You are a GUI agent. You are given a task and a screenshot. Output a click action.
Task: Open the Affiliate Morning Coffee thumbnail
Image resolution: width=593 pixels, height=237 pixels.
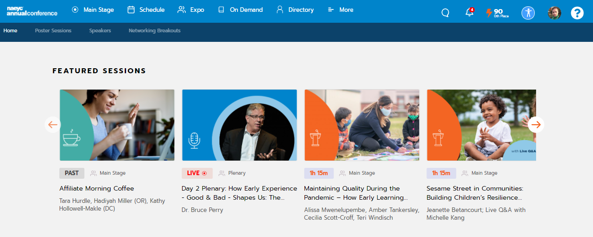(117, 125)
